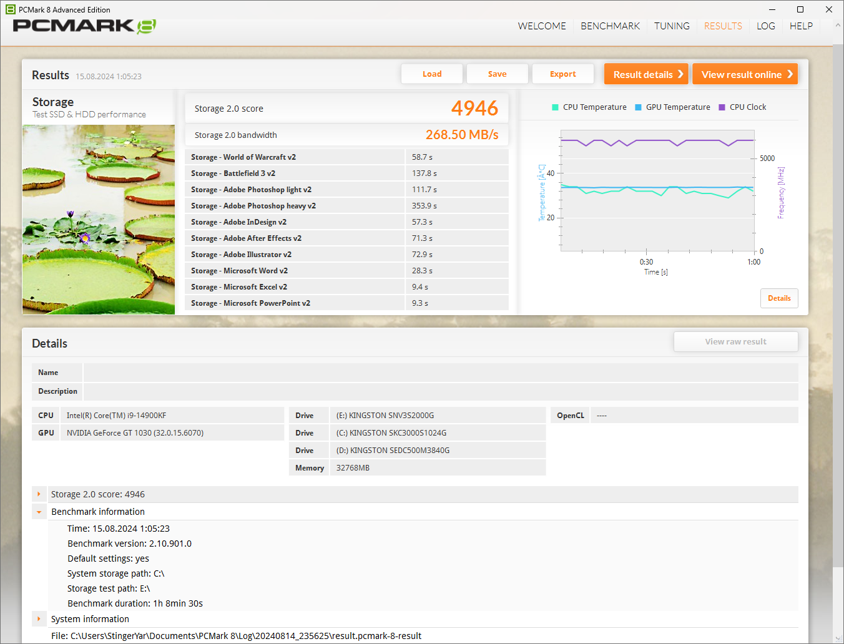Select the Adobe InDesign v2 row
The height and width of the screenshot is (644, 844).
coord(346,222)
